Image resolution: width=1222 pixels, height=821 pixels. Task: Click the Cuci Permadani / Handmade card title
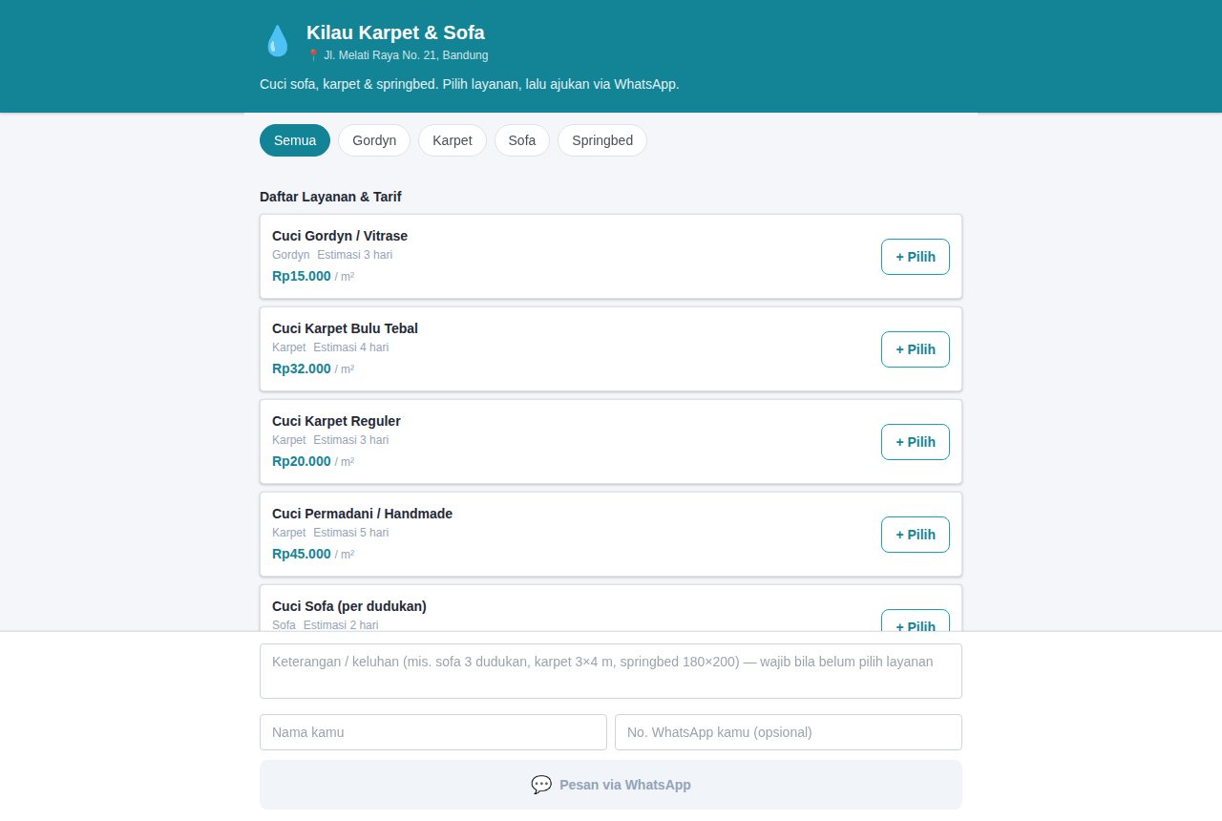pos(362,514)
